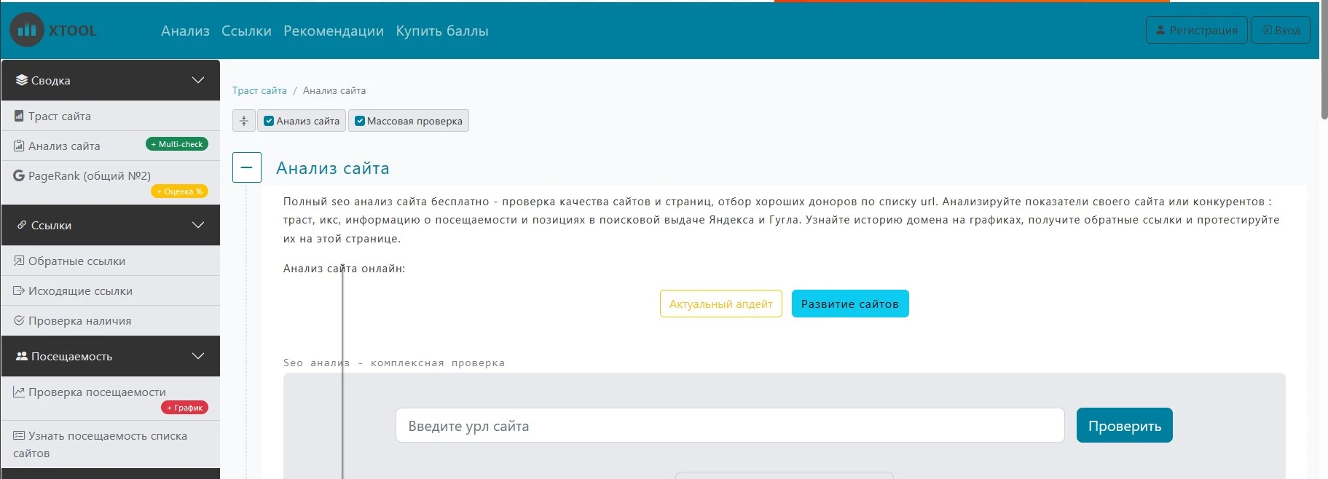
Task: Click the Траст сайта sidebar icon
Action: [19, 116]
